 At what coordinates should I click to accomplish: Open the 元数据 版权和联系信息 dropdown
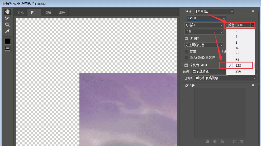pos(226,78)
